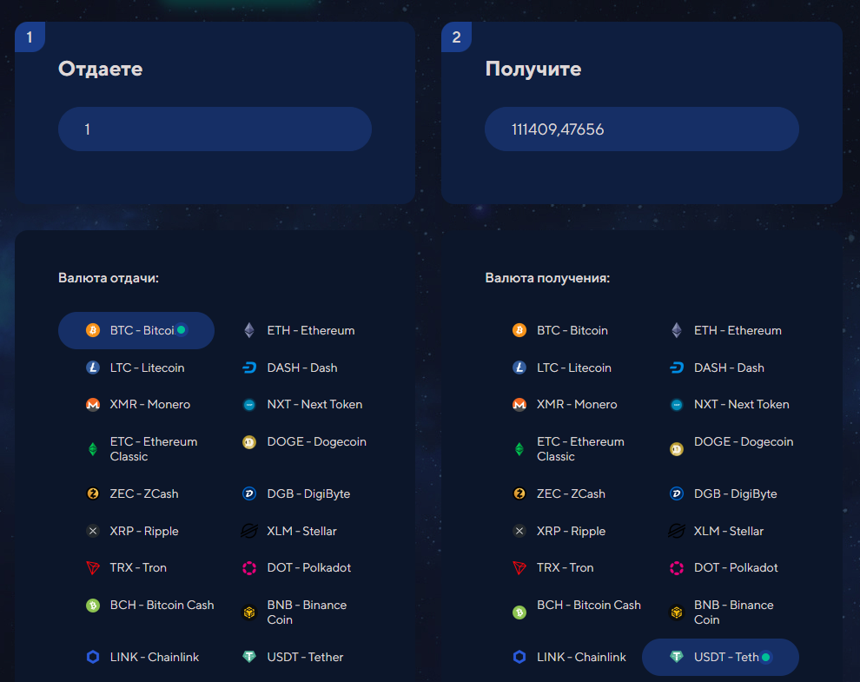Image resolution: width=860 pixels, height=682 pixels.
Task: Click the Tether icon under Валюта отдачи
Action: click(249, 657)
